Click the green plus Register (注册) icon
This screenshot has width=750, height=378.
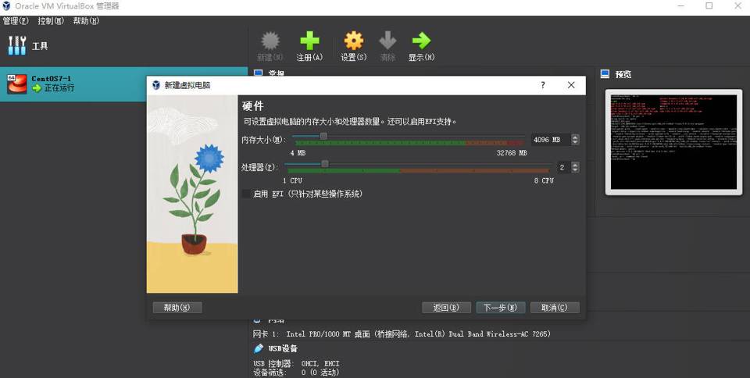point(309,41)
